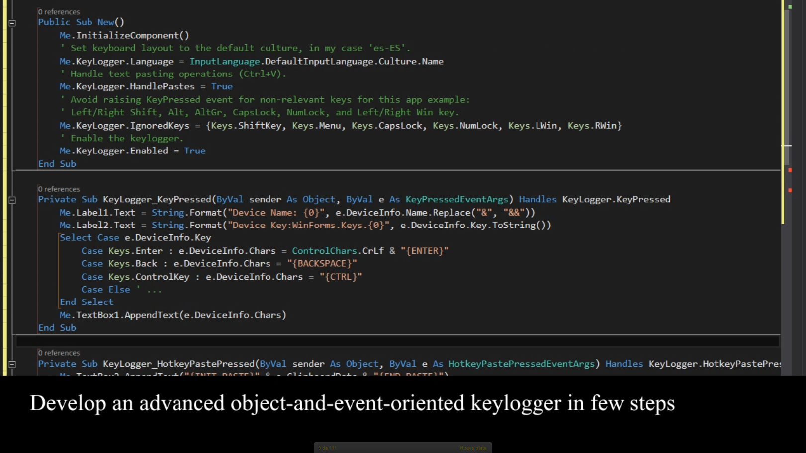Click the End Select statement line

[88, 302]
